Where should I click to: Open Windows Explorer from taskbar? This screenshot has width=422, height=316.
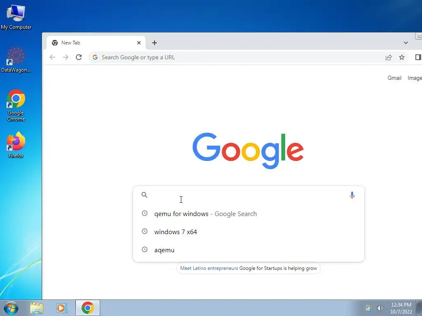click(x=37, y=308)
